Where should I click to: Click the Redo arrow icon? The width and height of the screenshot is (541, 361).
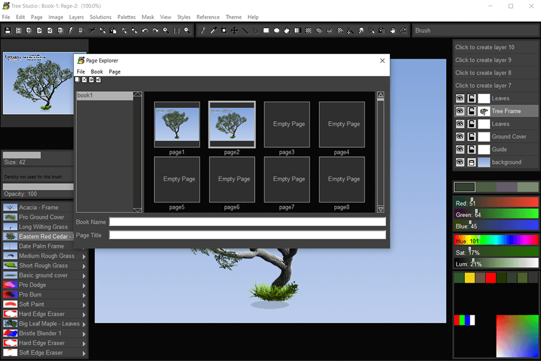[156, 30]
